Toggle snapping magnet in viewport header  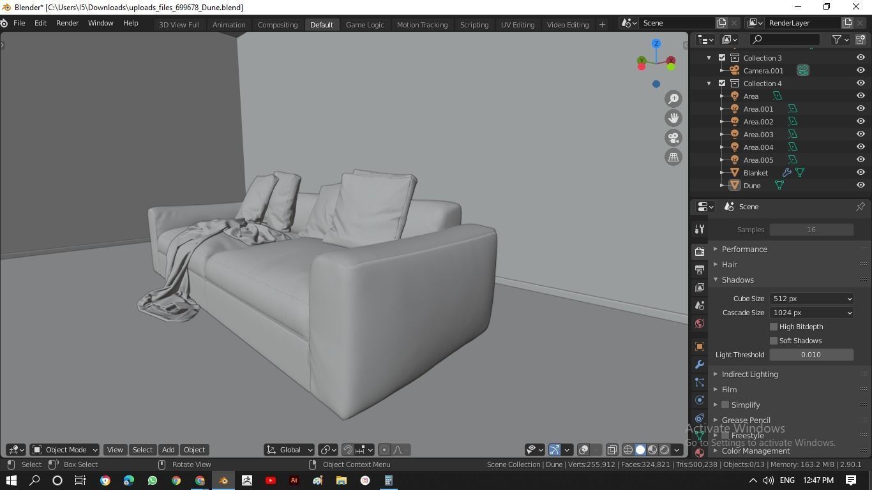point(348,450)
